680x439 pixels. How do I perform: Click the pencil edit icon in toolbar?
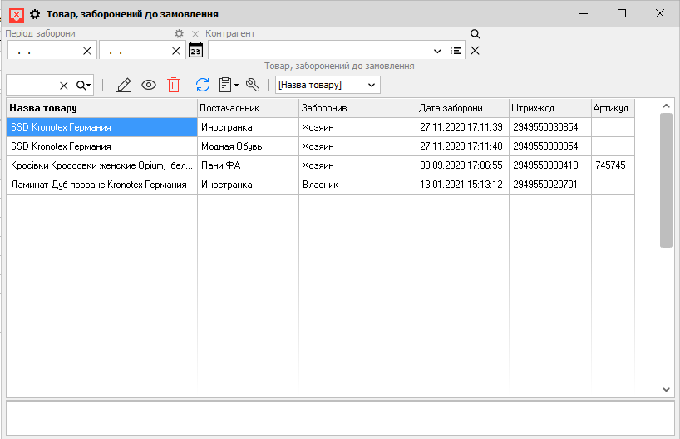(125, 85)
